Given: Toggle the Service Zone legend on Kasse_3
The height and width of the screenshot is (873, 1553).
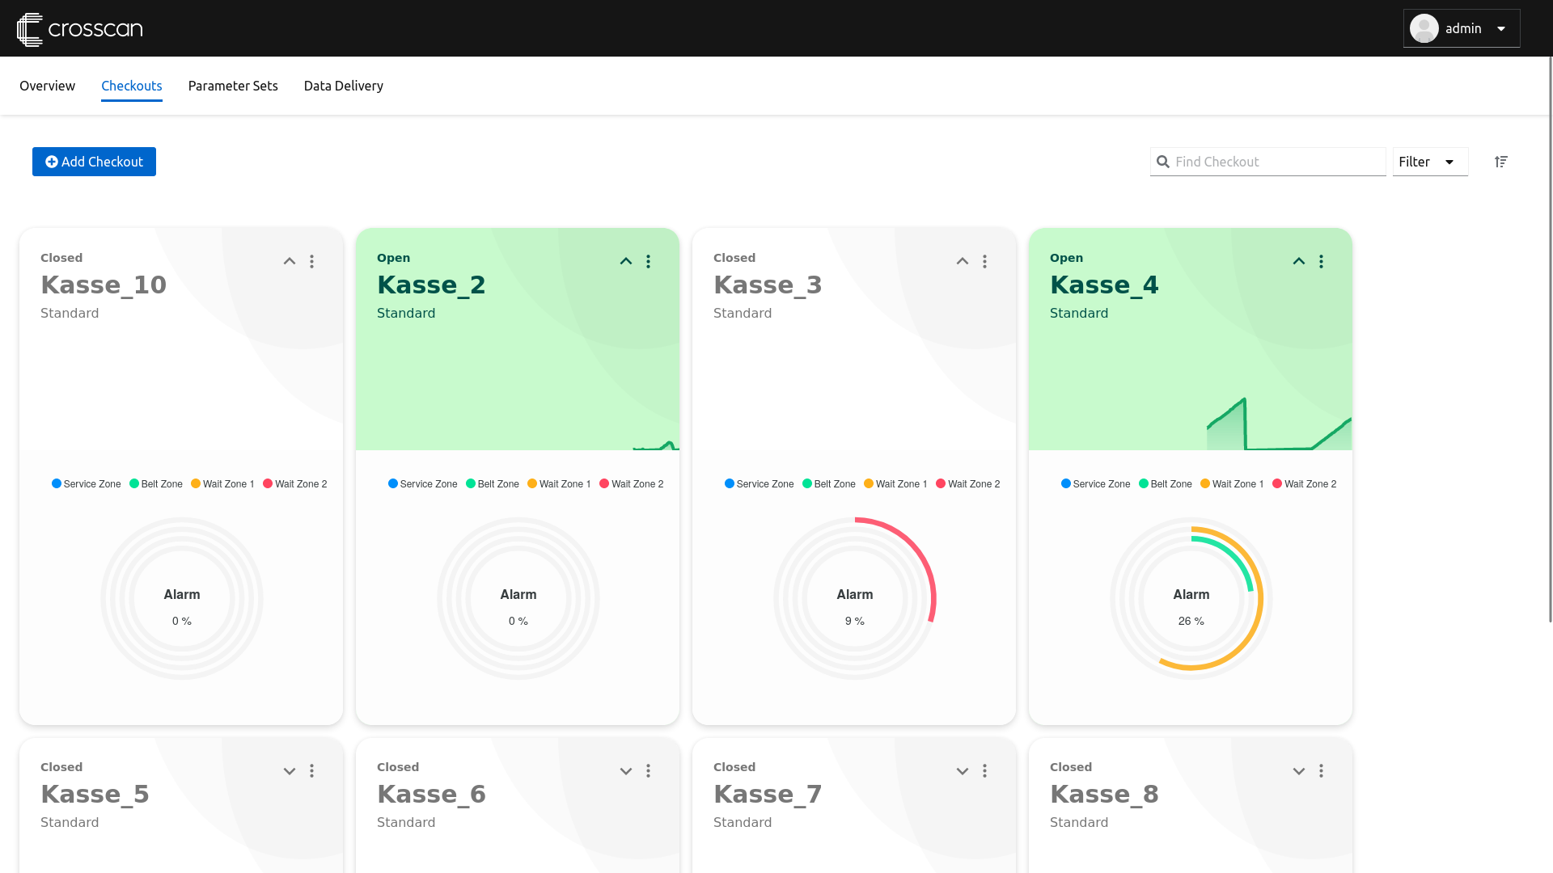Looking at the screenshot, I should [x=758, y=483].
